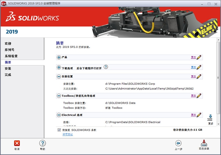Click 更改 link in 产品 row
Viewport: 221px width, 155px height.
193,58
